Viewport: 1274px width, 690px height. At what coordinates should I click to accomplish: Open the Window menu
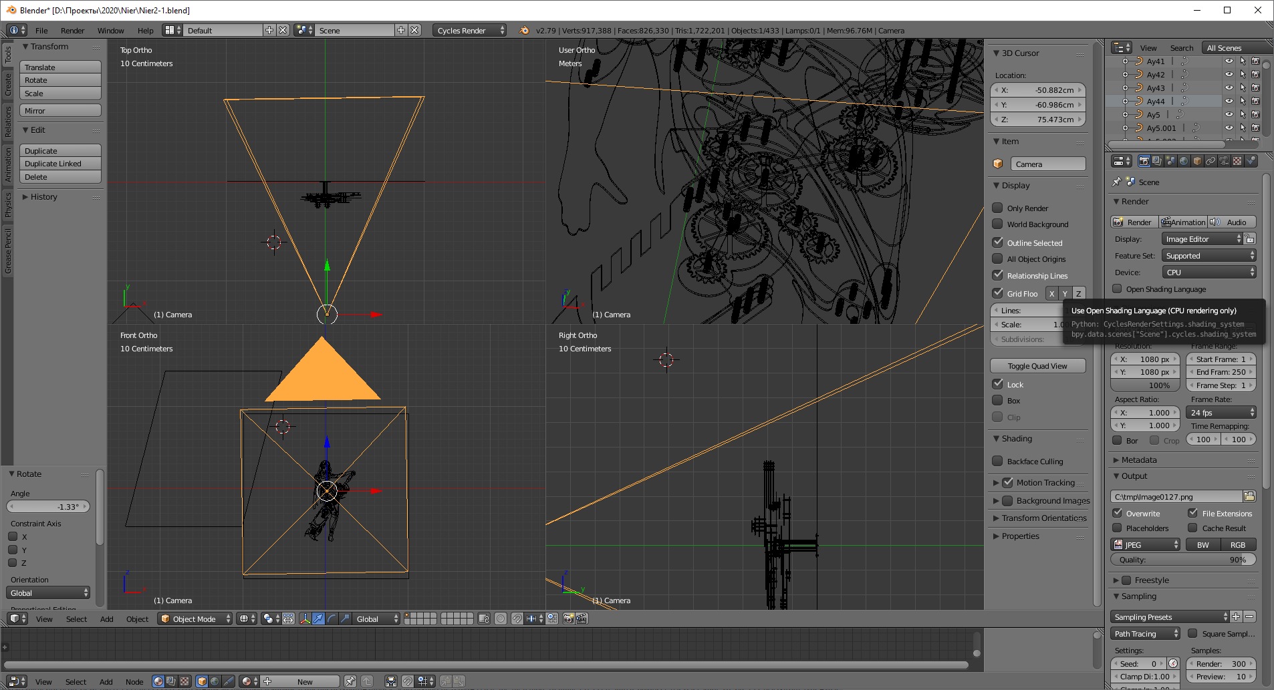click(x=111, y=31)
